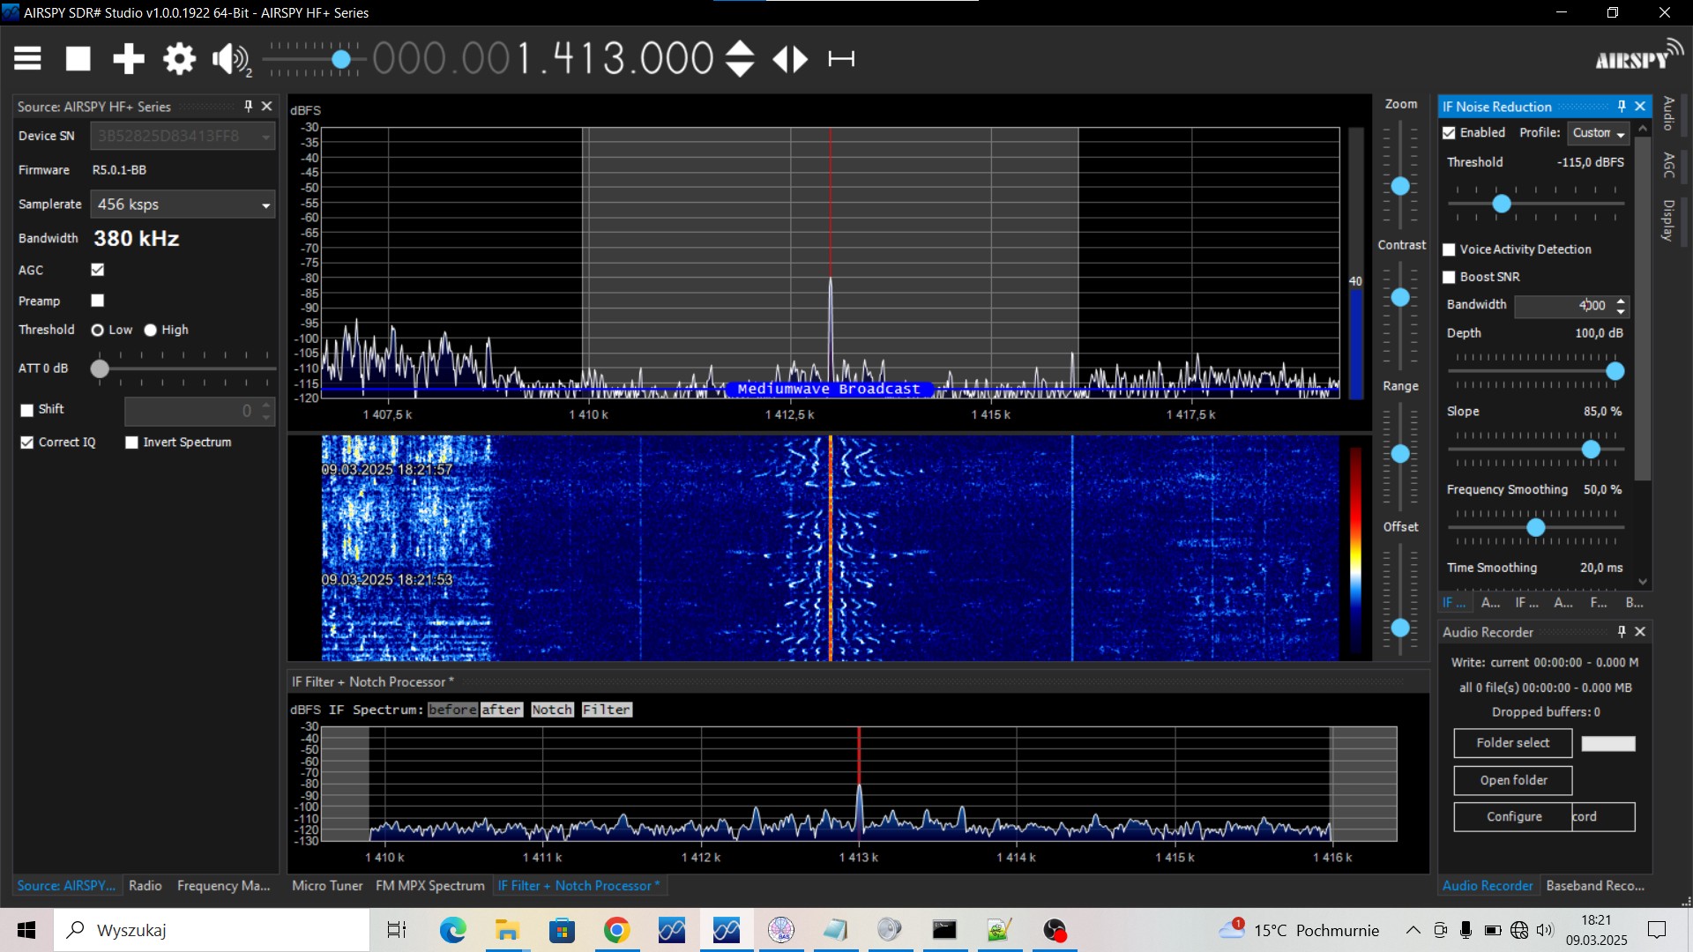Click the Depth slider handle

click(x=1615, y=372)
